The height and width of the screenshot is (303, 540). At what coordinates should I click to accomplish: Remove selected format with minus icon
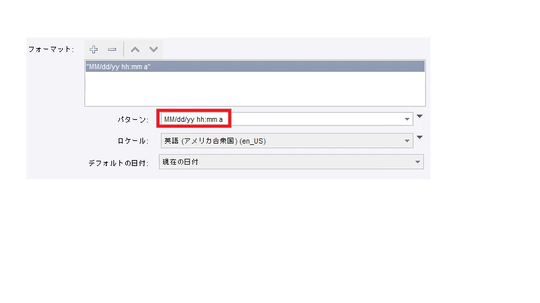(x=112, y=49)
